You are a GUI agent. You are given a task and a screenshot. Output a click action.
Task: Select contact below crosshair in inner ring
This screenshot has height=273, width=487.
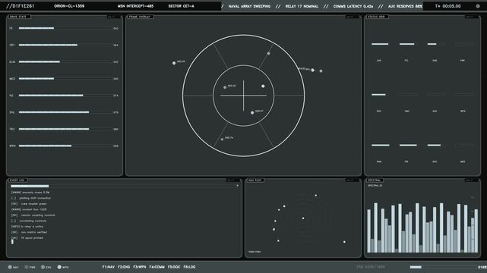tap(252, 113)
